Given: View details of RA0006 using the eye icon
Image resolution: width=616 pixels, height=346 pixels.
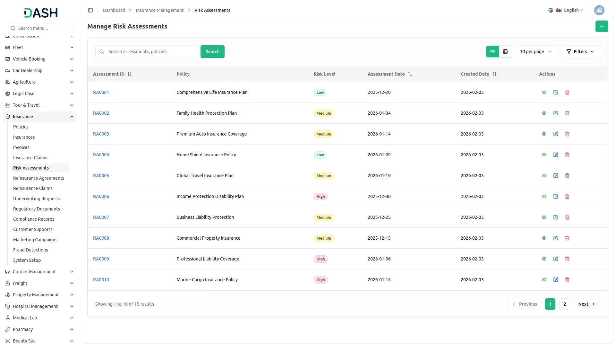Looking at the screenshot, I should click(x=544, y=196).
